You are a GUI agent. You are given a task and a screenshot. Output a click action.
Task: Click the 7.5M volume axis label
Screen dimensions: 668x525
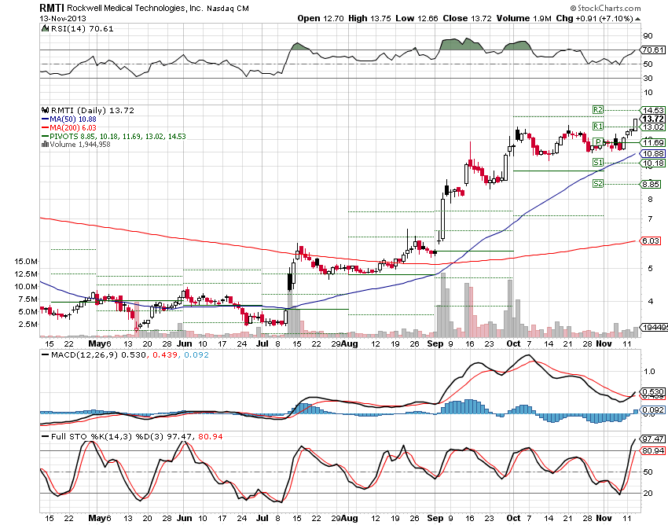click(x=28, y=299)
